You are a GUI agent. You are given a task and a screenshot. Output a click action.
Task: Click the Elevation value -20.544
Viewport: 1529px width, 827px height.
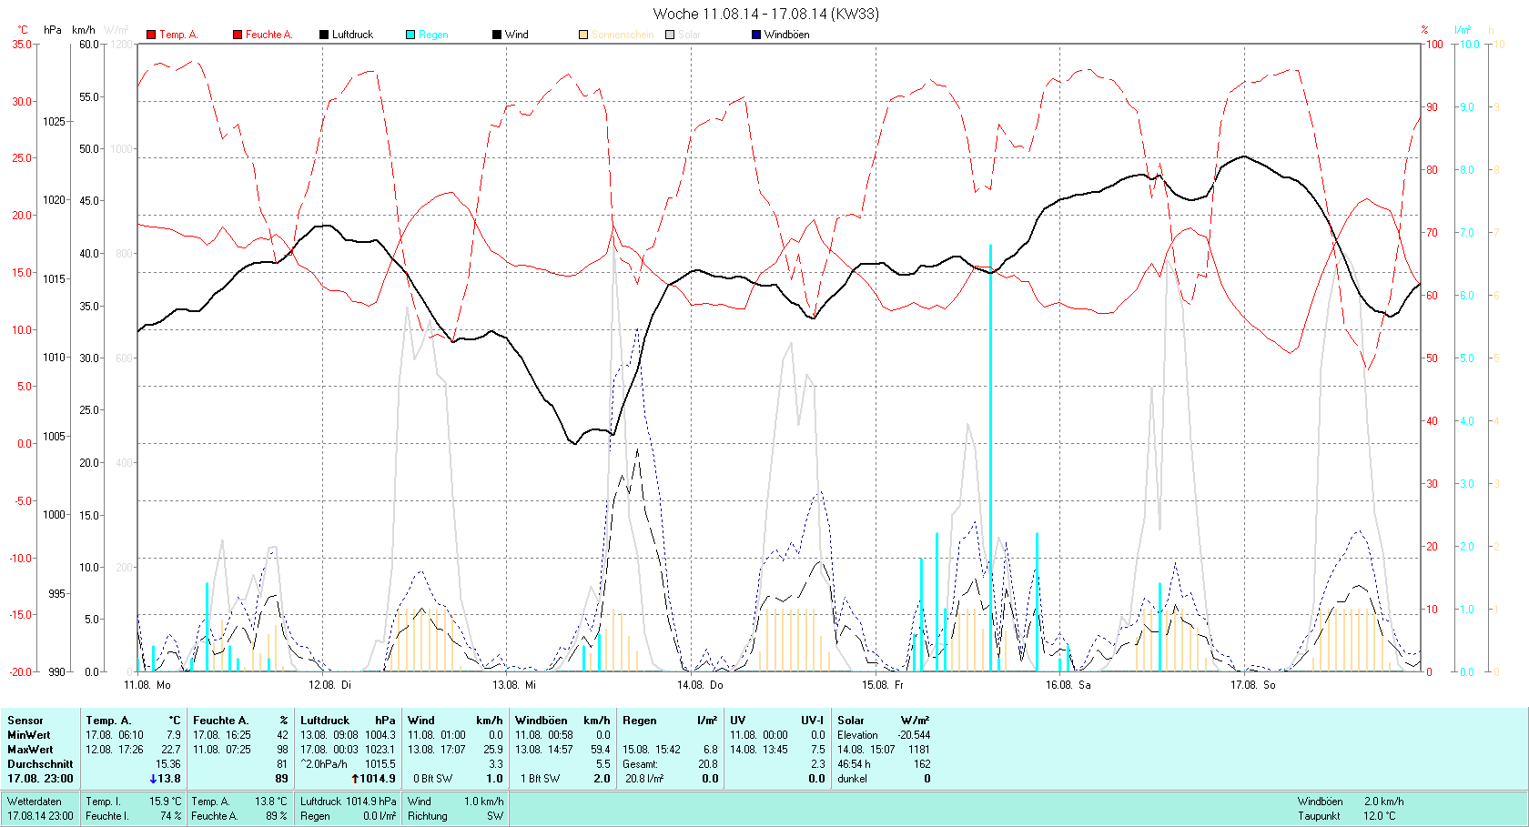(914, 735)
